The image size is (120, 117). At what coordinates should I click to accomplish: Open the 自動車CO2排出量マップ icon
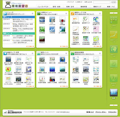(96, 39)
